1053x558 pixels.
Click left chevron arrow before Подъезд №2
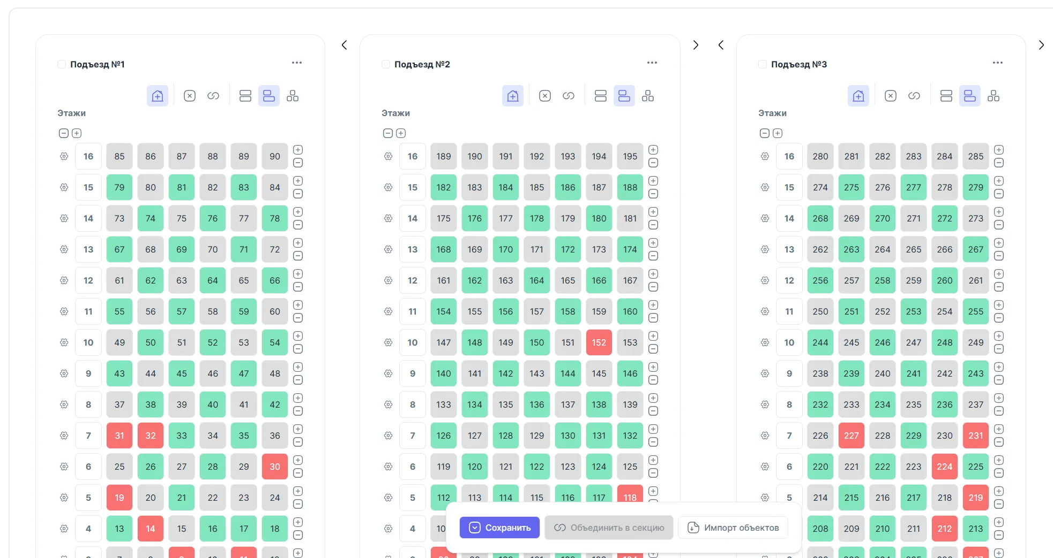(345, 45)
